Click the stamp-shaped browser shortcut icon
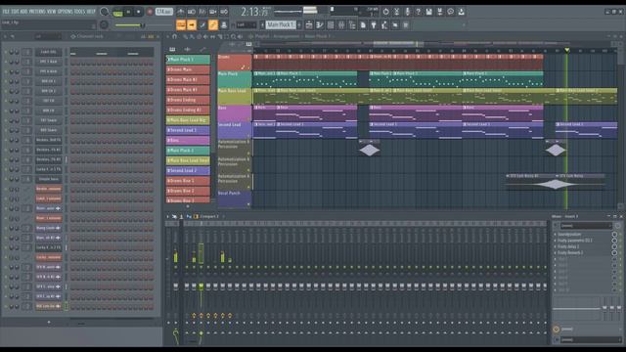 click(224, 25)
